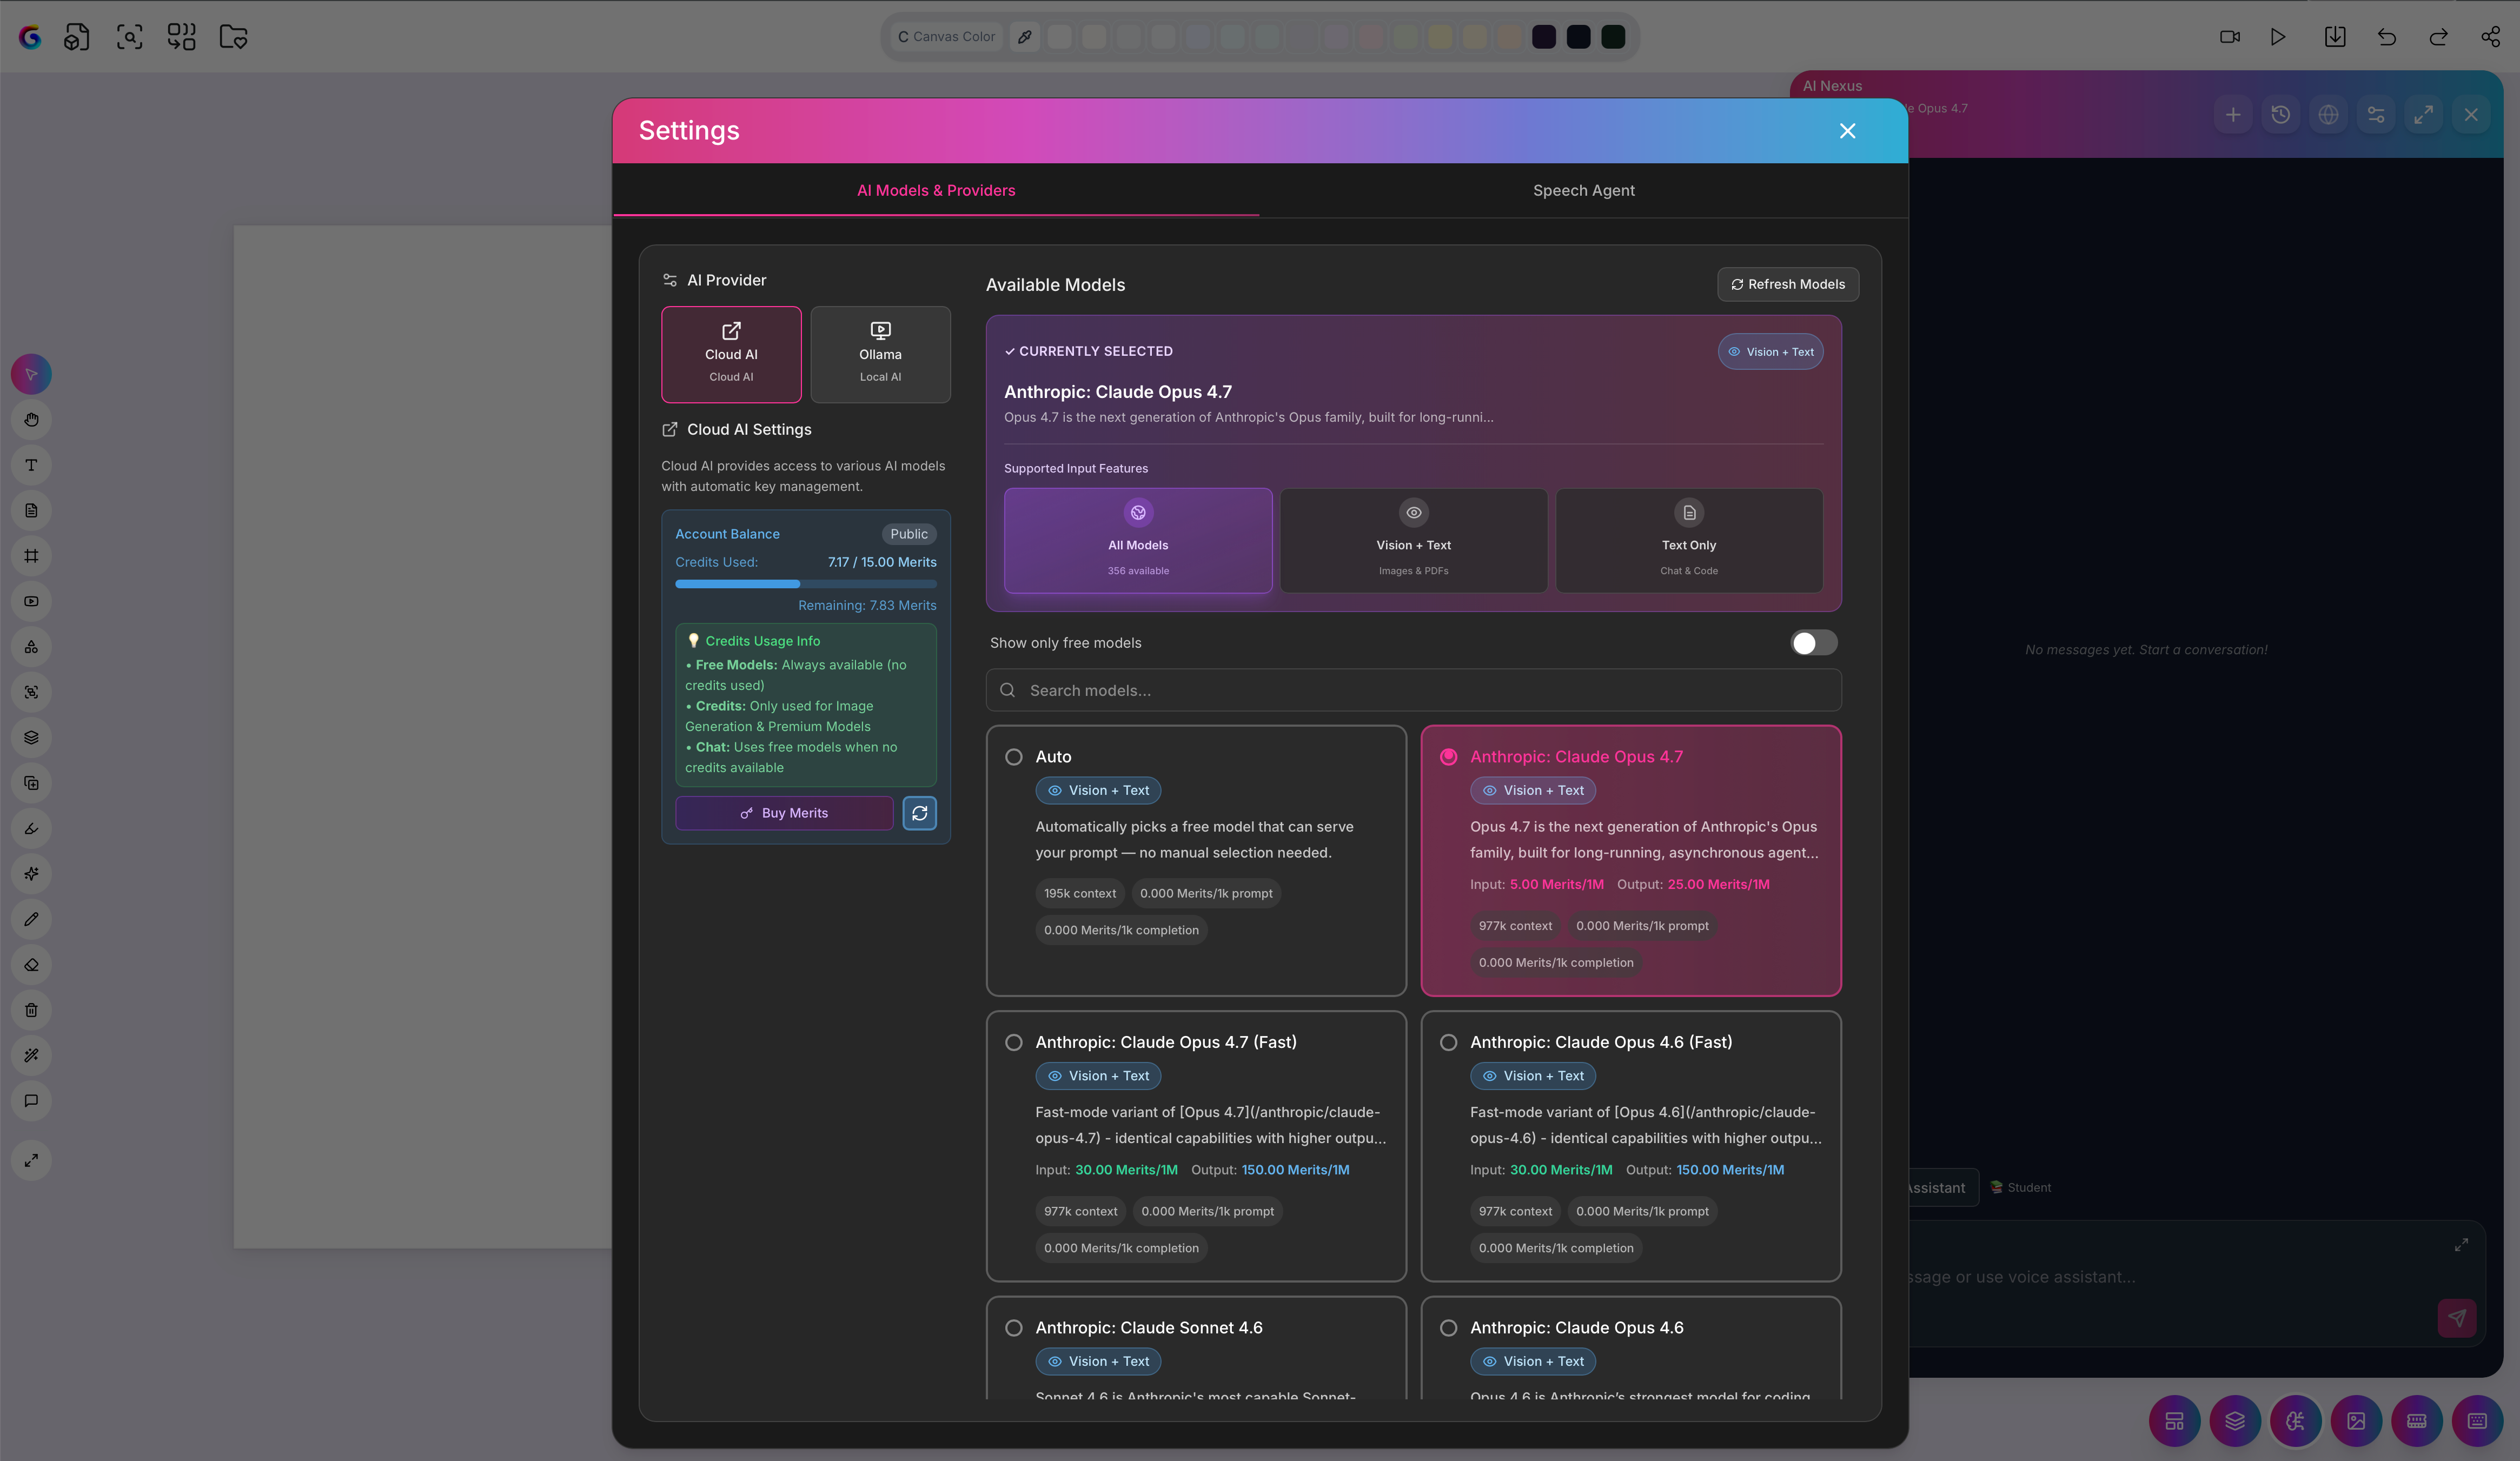Select the Claude Opus 4.6 radio button

pyautogui.click(x=1449, y=1328)
